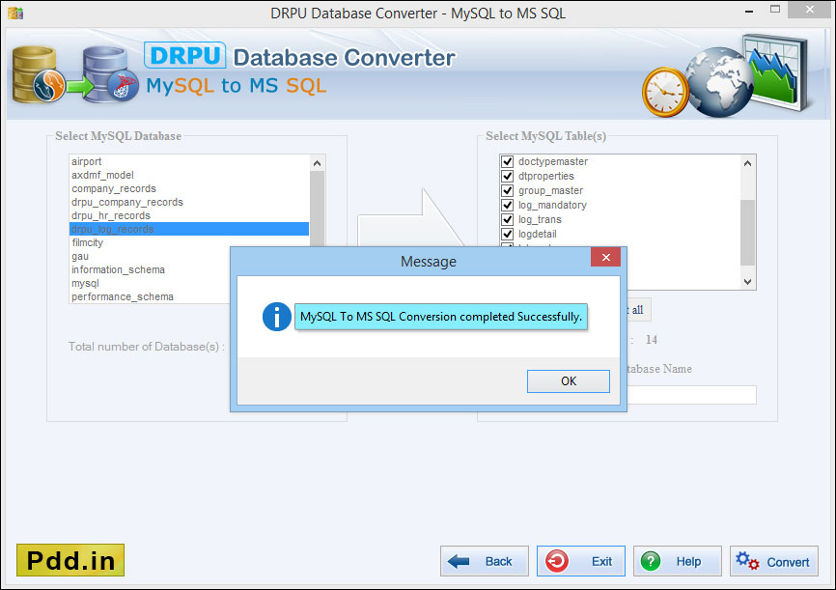Select information_schema database
Screen dimensions: 836x590
click(150, 270)
